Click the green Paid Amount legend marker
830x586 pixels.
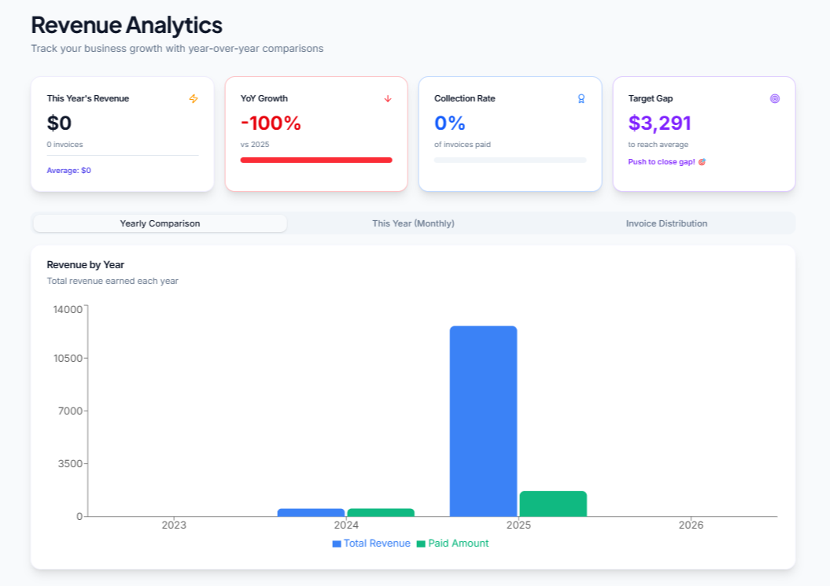pyautogui.click(x=421, y=543)
